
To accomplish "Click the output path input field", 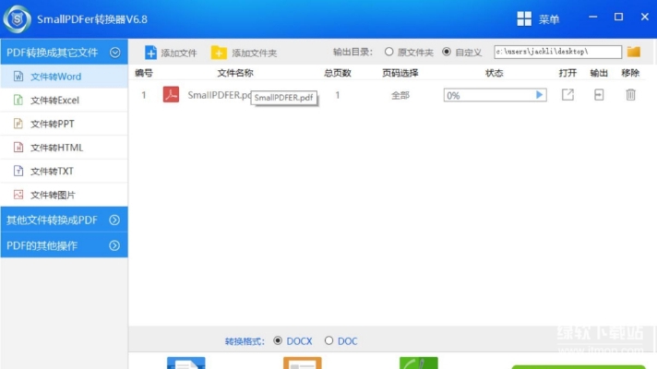I will pos(557,52).
